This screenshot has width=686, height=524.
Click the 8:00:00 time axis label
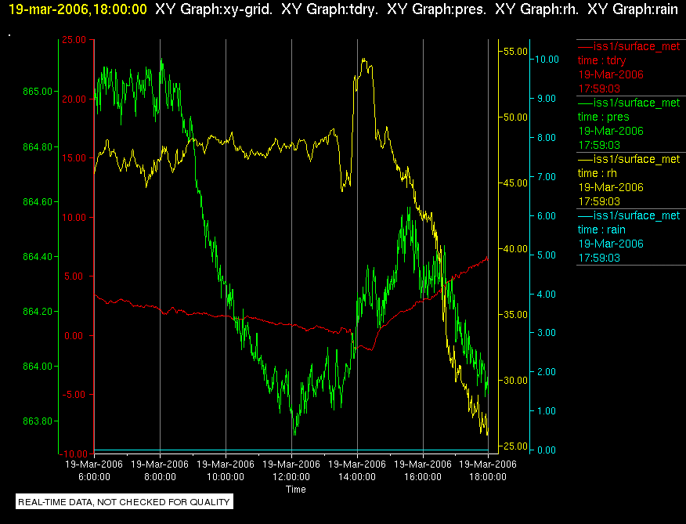tap(160, 477)
